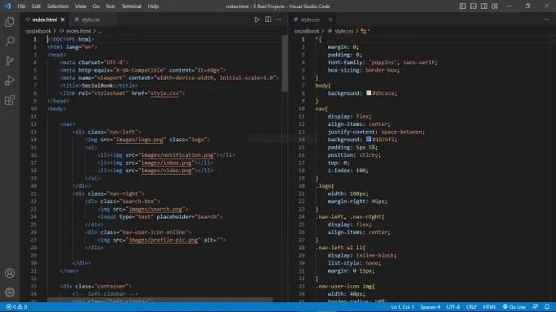Start Go Live server from status bar
Viewport: 556px width, 312px height.
click(514, 306)
